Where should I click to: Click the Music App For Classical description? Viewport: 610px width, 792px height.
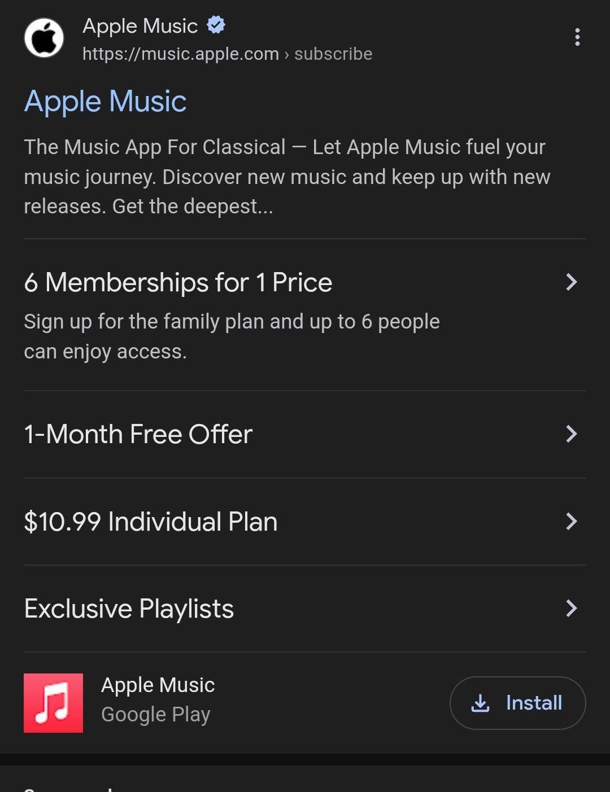point(286,177)
